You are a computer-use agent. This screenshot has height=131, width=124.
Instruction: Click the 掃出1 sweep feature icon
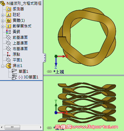point(8,66)
